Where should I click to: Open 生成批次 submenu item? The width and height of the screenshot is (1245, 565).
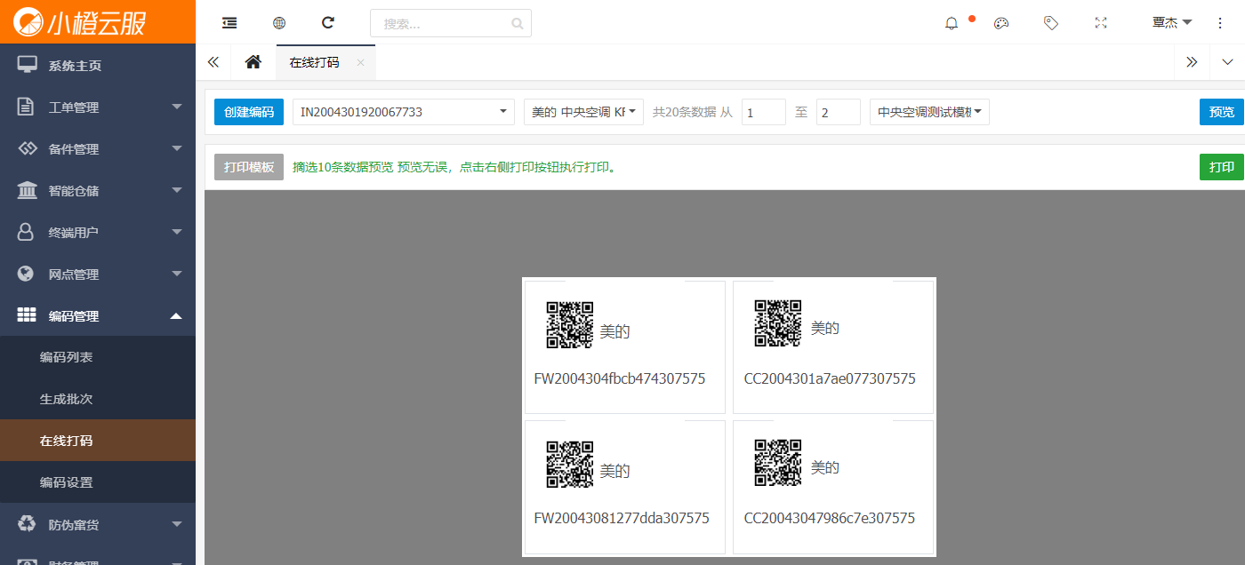[98, 399]
